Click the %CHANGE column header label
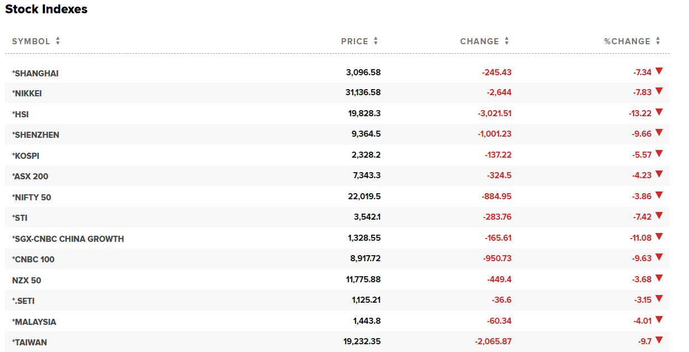Screen dimensions: 689x352 click(x=627, y=42)
